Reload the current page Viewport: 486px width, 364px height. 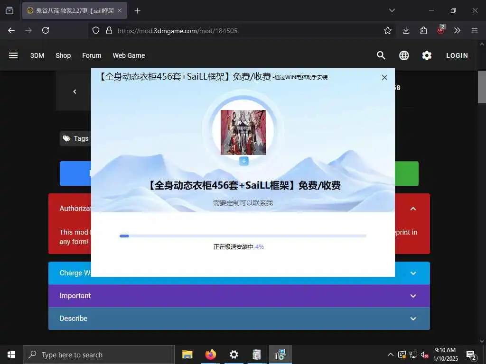[46, 30]
